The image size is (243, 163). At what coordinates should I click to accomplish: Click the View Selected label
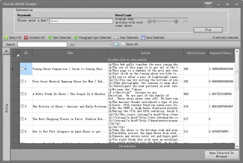click(x=129, y=38)
